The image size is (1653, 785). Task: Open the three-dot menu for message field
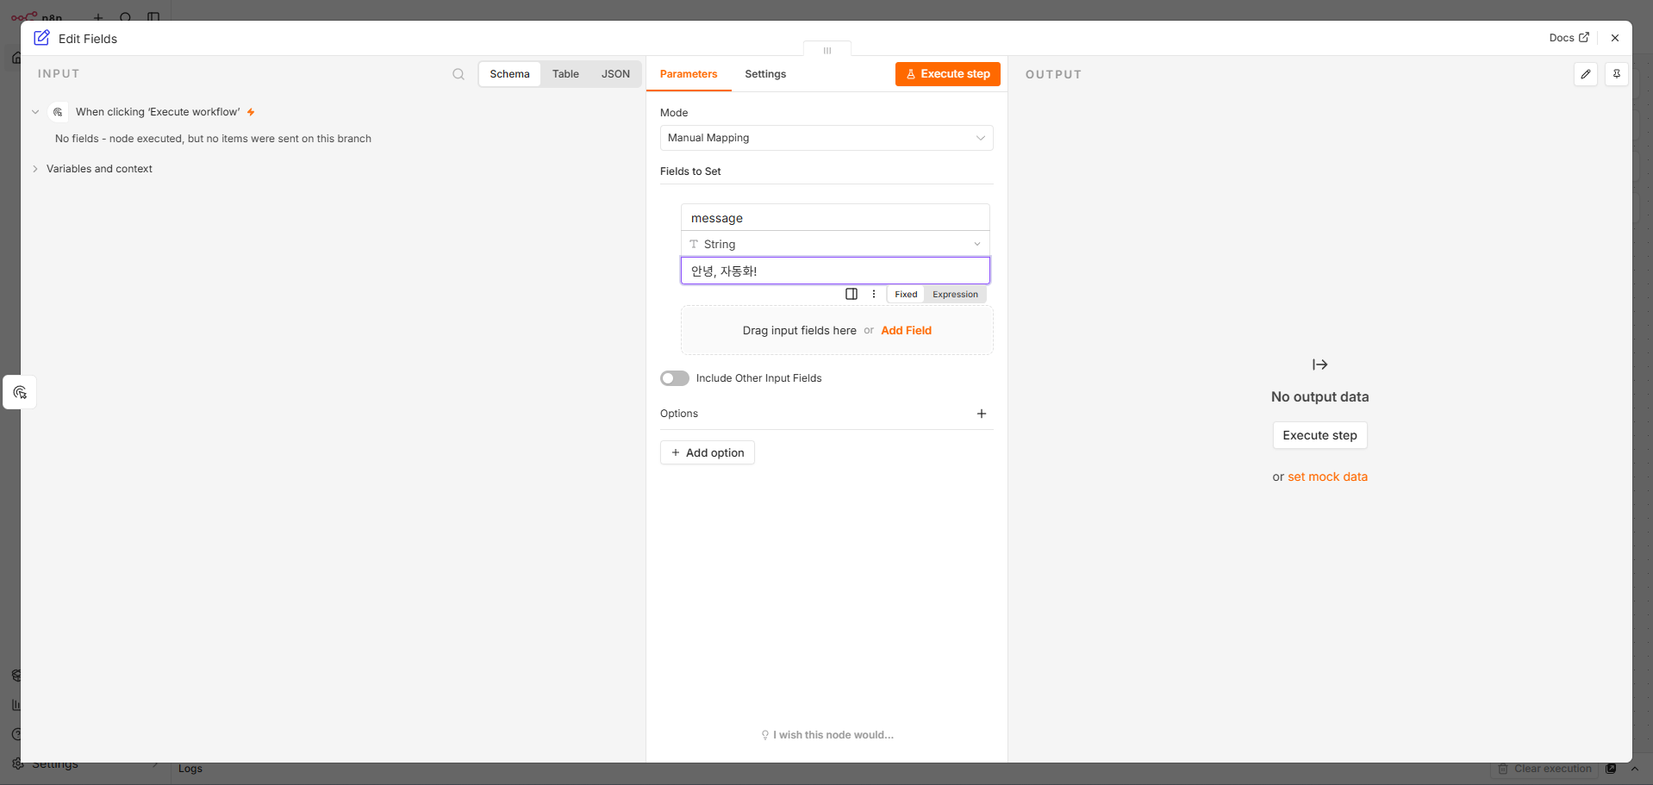(x=874, y=294)
